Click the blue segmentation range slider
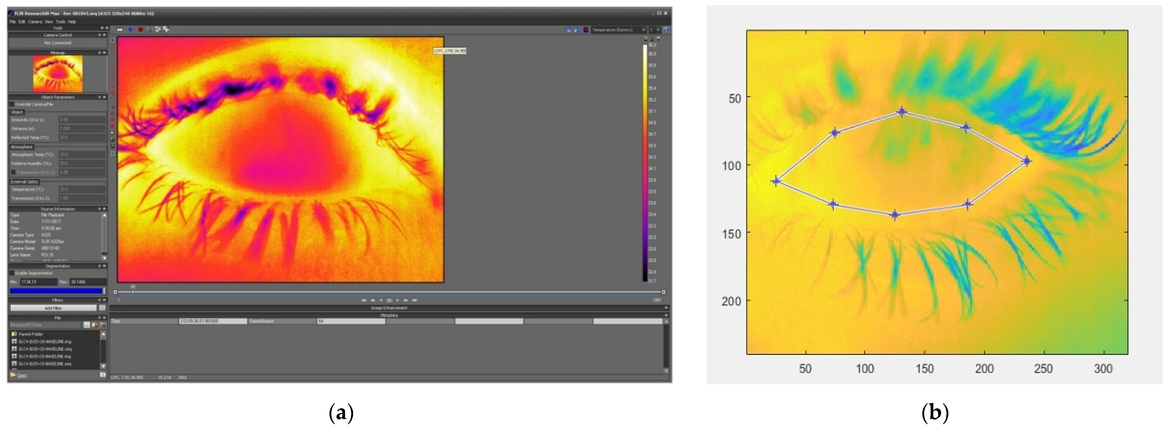The height and width of the screenshot is (429, 1169). [x=57, y=291]
